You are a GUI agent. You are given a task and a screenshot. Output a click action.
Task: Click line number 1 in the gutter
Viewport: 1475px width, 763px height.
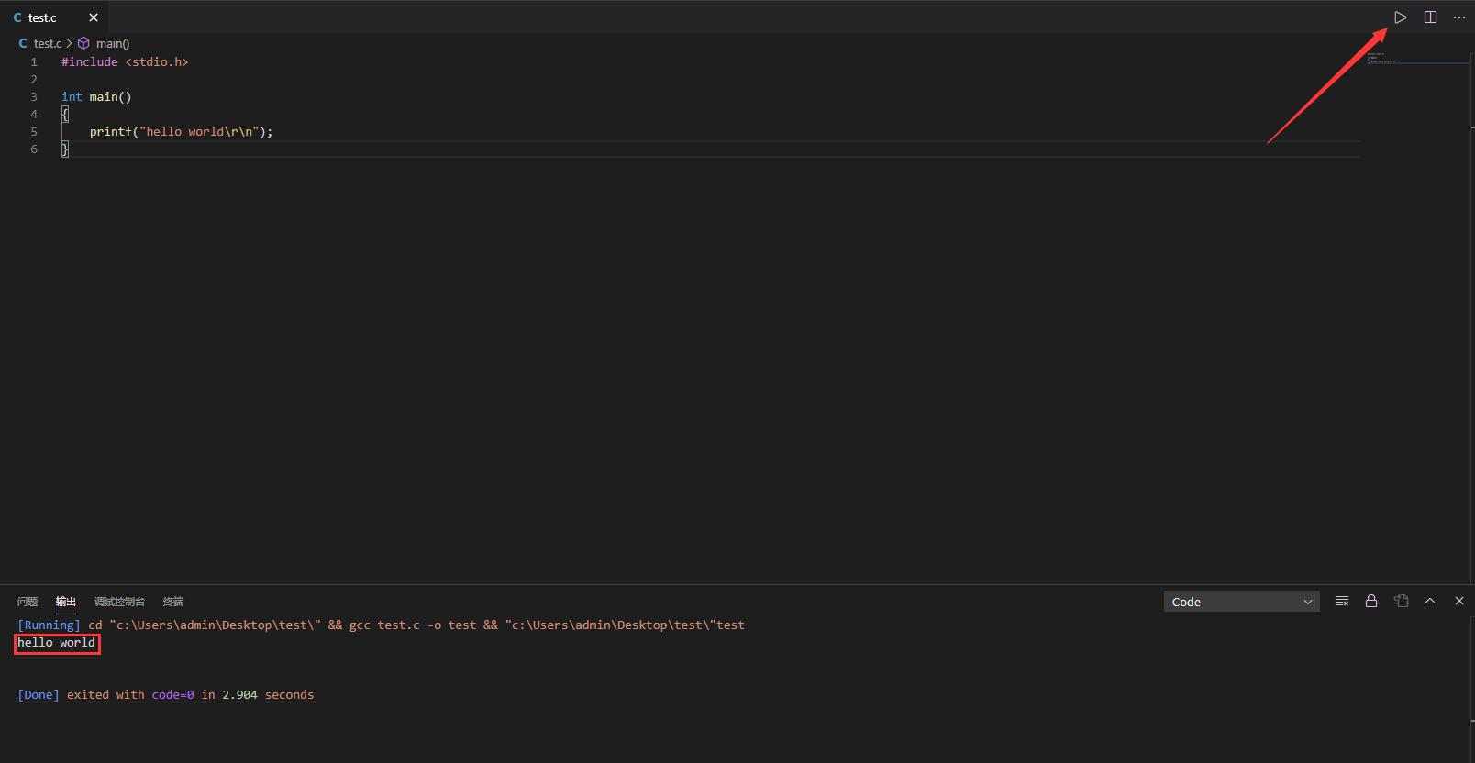34,62
